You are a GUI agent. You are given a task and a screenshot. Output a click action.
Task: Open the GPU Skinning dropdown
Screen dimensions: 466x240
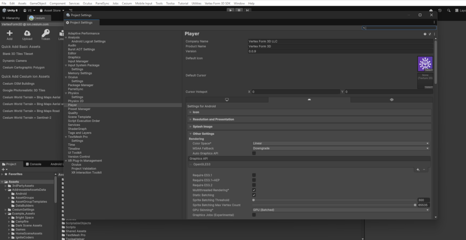[340, 210]
